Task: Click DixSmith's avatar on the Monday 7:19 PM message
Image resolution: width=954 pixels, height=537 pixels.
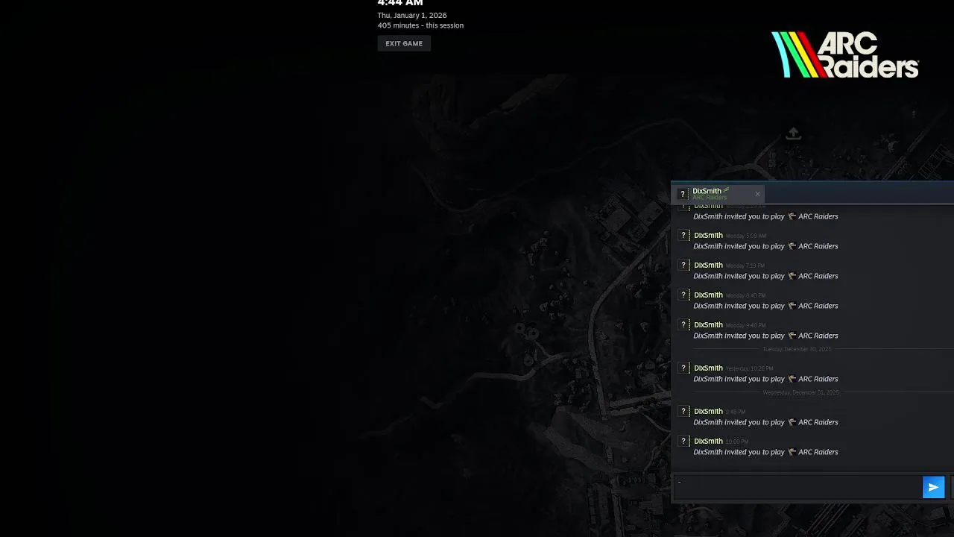Action: tap(683, 266)
